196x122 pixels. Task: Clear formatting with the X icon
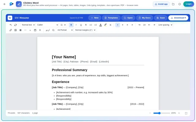[110, 25]
